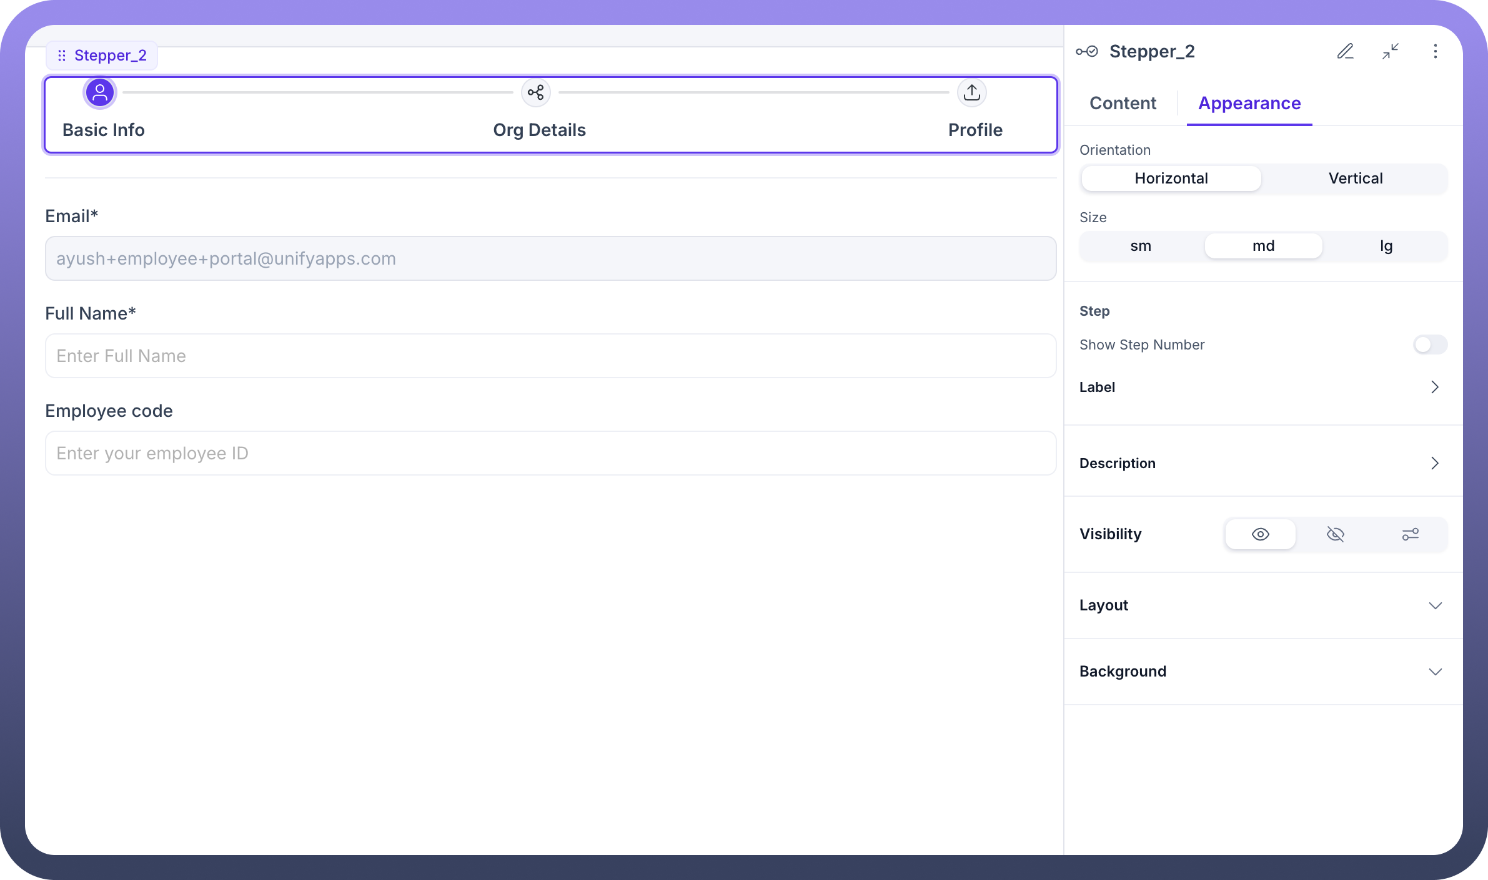Expand the Layout section

[1435, 605]
